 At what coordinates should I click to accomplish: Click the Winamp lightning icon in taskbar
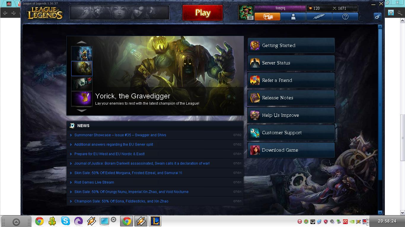pos(92,221)
